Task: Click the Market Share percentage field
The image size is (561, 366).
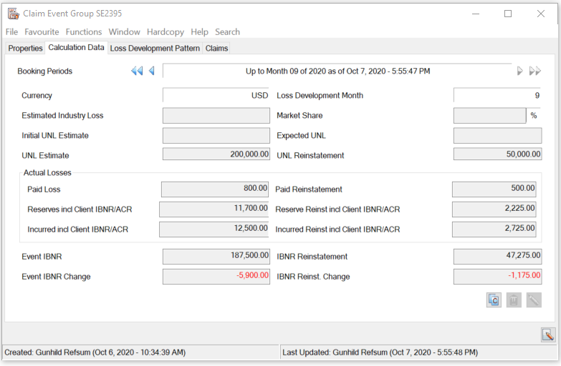Action: point(489,116)
